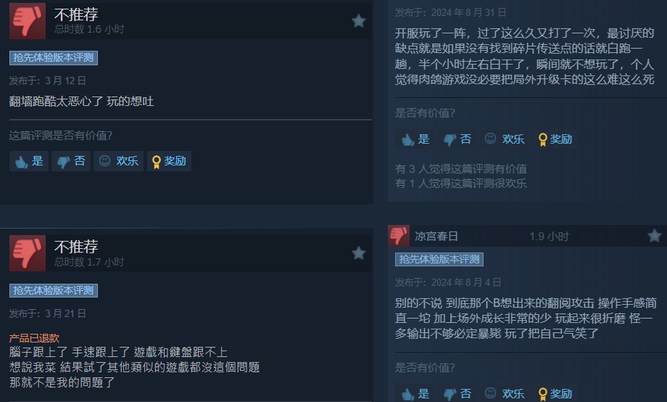667x402 pixels.
Task: Open the 不推荐 title of the 3 月 21 日 review
Action: pos(76,247)
